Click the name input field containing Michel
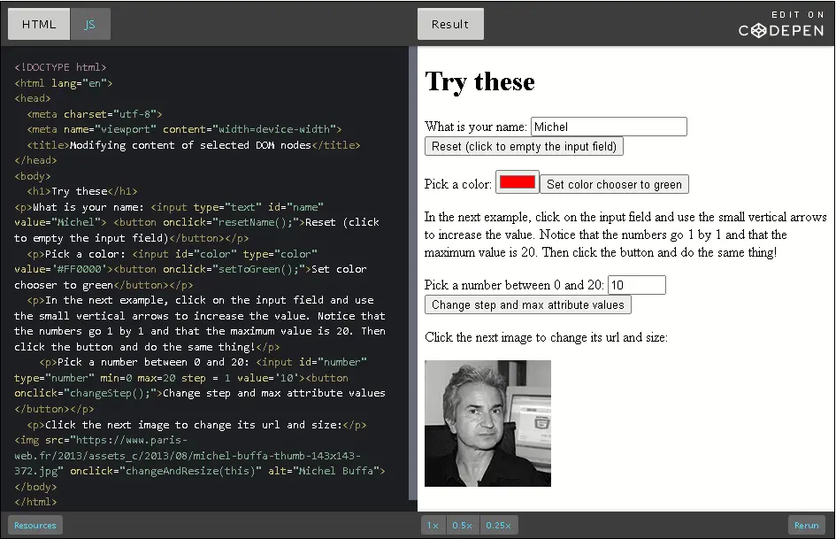 pyautogui.click(x=609, y=127)
